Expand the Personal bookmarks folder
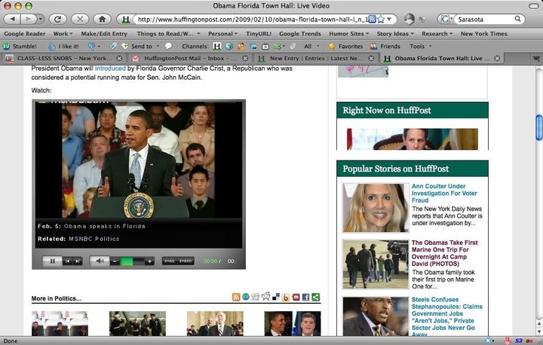The height and width of the screenshot is (345, 543). tap(222, 34)
